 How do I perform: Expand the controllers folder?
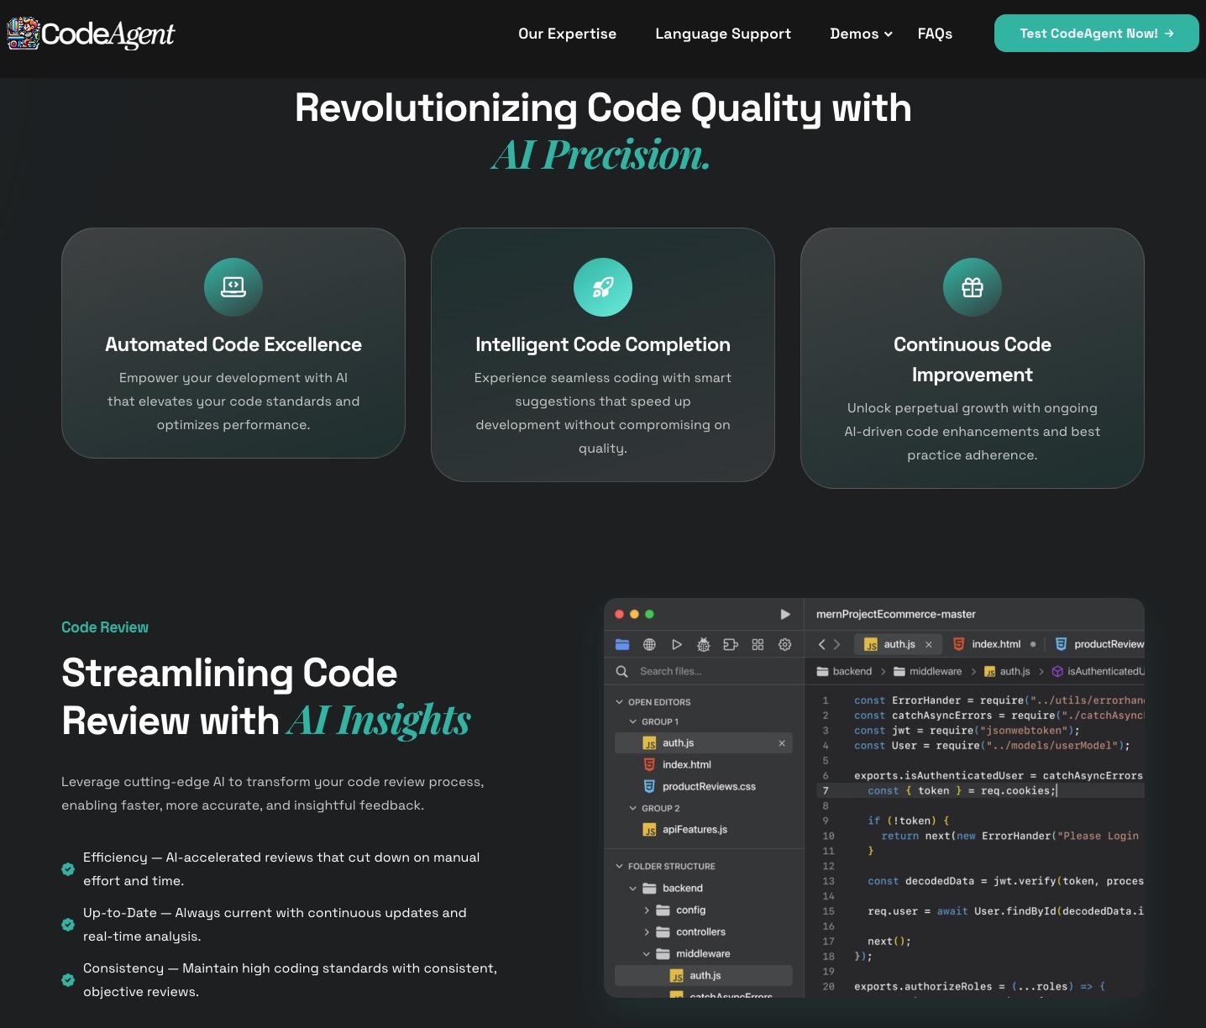pos(647,931)
